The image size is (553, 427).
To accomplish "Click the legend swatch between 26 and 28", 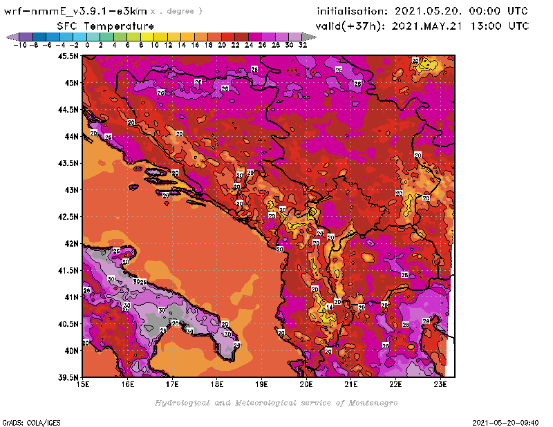I will tap(268, 37).
